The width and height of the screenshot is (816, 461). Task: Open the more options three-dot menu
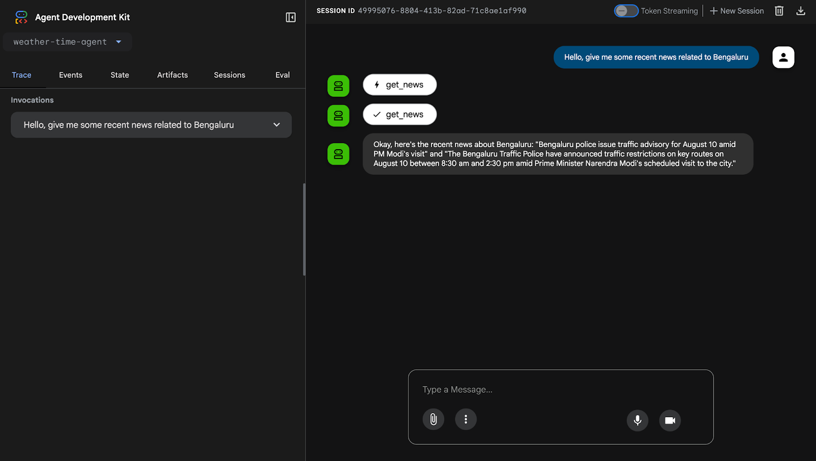465,419
